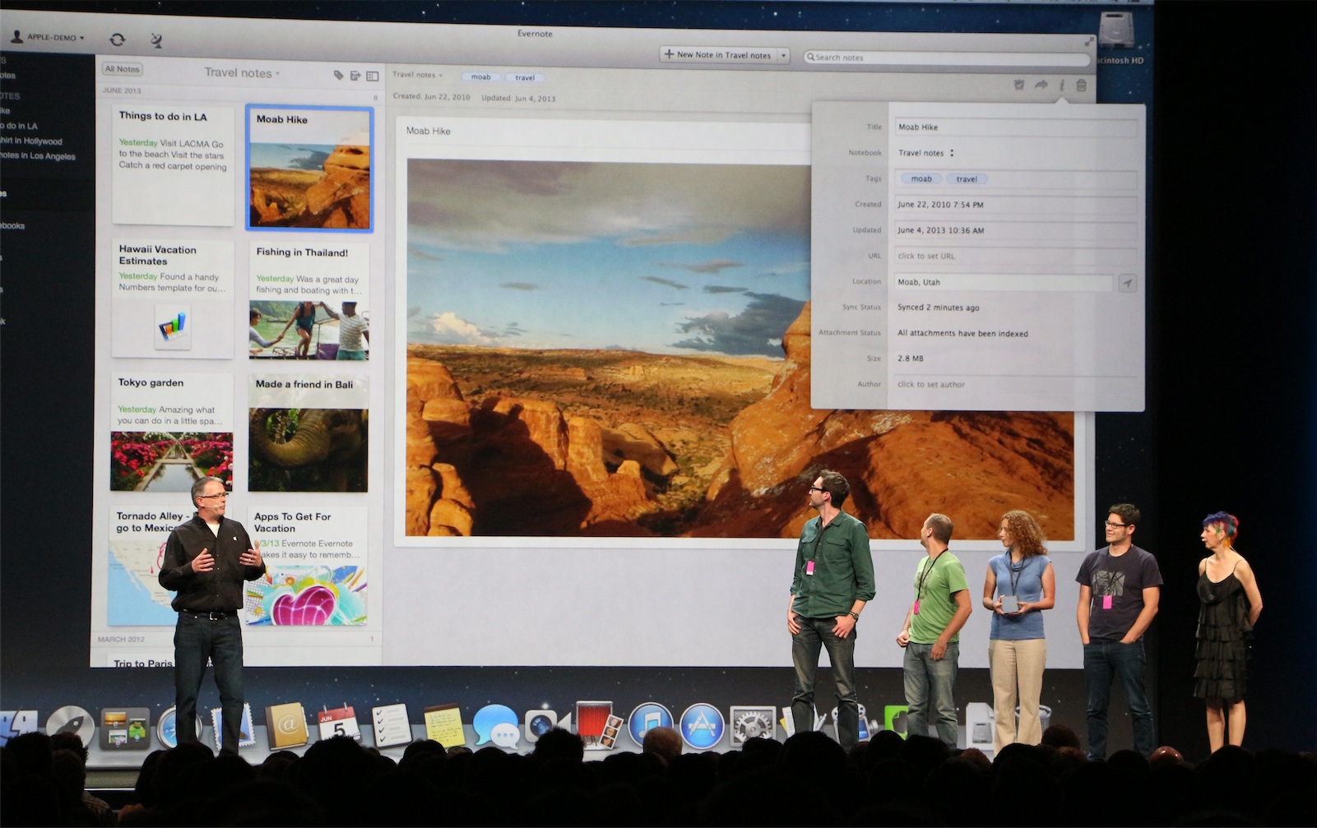This screenshot has width=1317, height=828.
Task: Click the Updated date field in the info popover
Action: pos(1016,231)
